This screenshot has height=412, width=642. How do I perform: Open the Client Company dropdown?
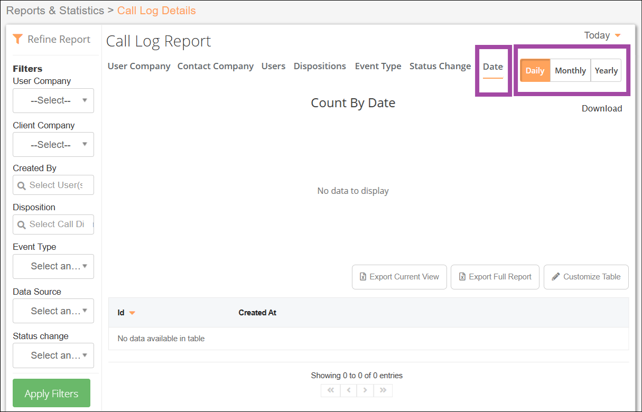point(53,144)
